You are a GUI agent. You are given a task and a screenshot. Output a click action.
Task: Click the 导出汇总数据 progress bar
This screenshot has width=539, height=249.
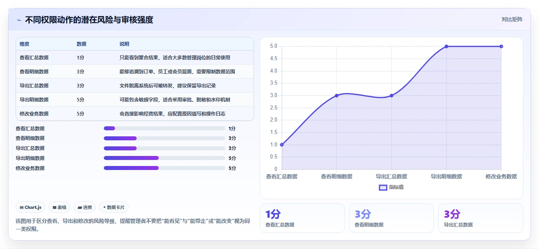coord(164,148)
